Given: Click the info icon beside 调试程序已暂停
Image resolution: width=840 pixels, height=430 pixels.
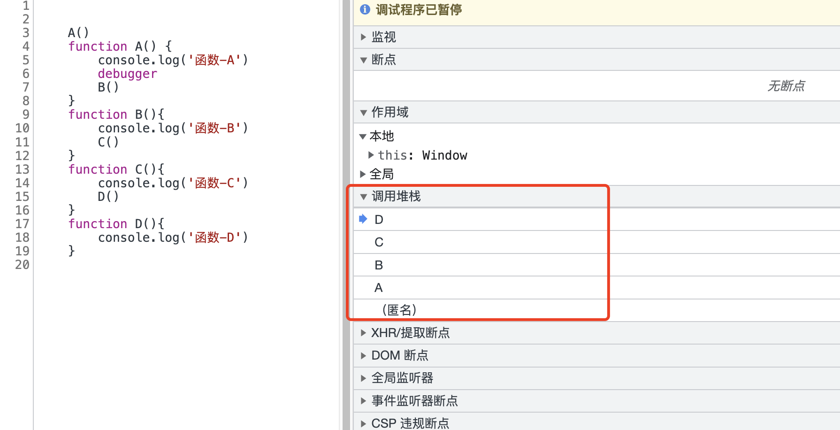Looking at the screenshot, I should 365,9.
